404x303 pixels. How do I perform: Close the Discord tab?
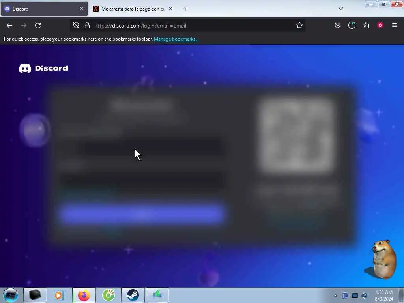coord(82,9)
